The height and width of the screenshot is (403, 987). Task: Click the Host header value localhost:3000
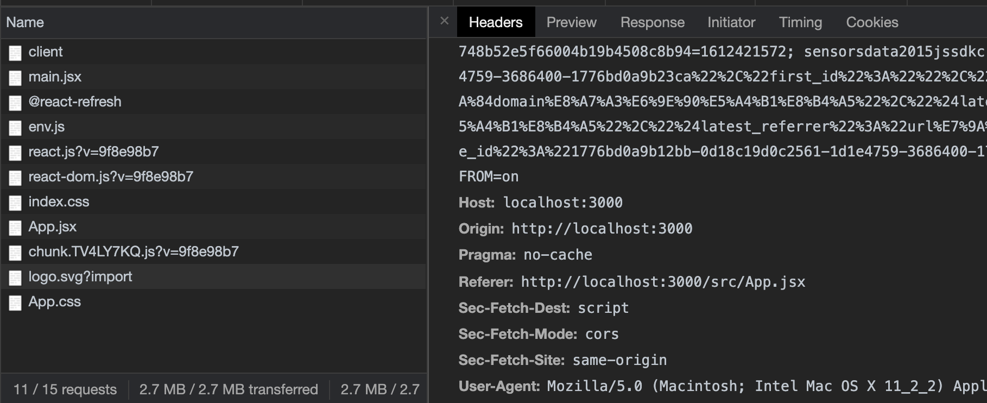(x=563, y=203)
